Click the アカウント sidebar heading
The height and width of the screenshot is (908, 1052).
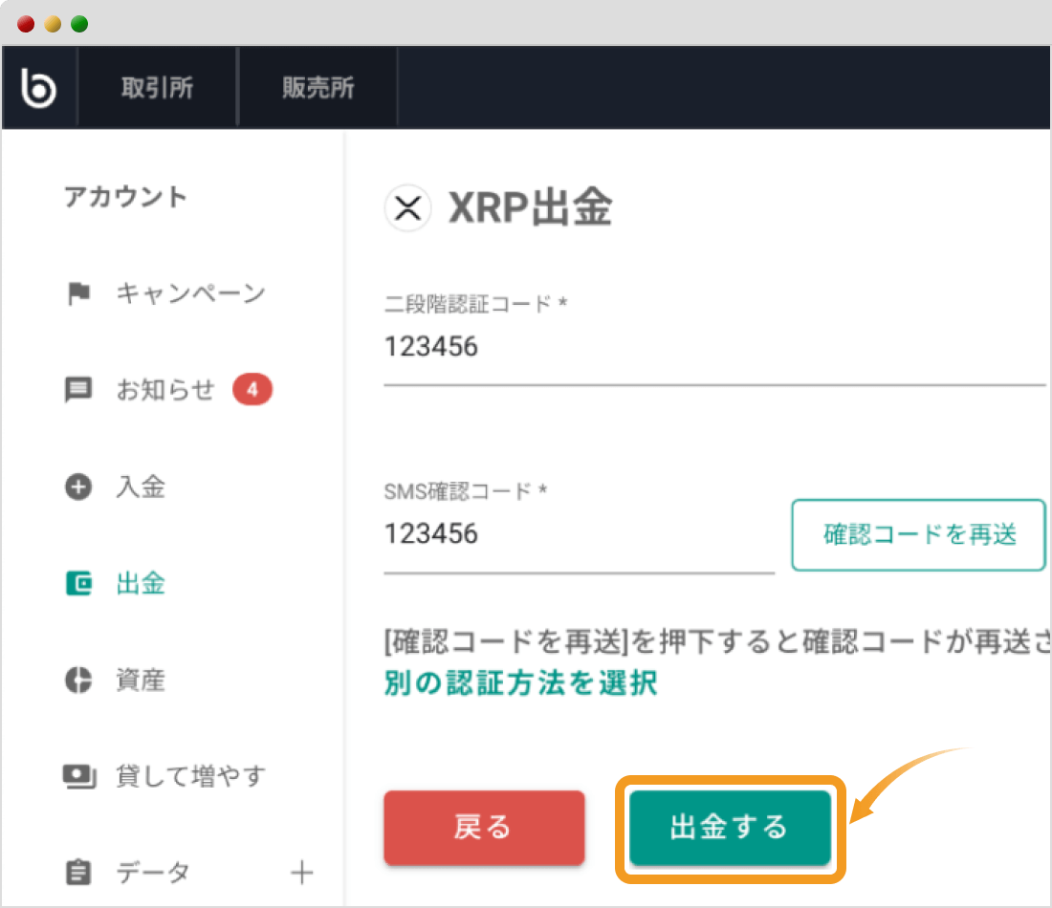[x=125, y=197]
